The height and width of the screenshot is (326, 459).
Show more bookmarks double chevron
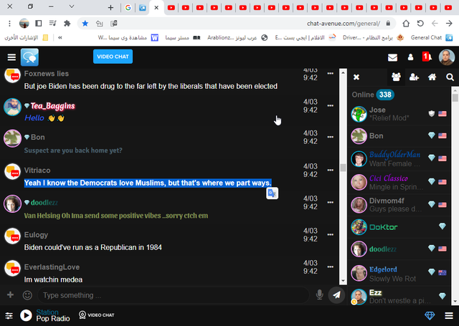pos(60,37)
